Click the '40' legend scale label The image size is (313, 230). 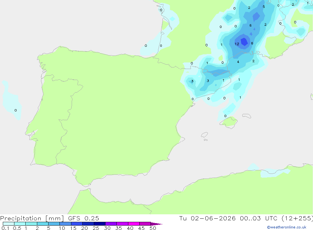pyautogui.click(x=130, y=228)
